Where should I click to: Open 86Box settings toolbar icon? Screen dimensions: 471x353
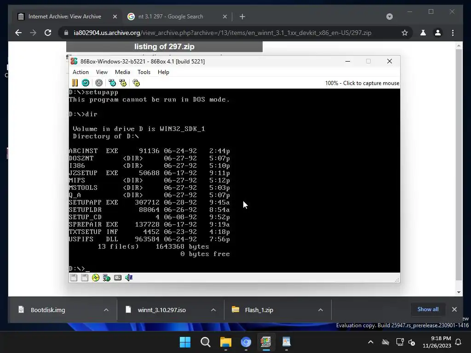[x=136, y=83]
